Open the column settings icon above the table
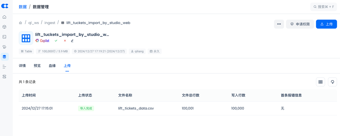Viewport: 340px width, 136px height. pos(320,82)
